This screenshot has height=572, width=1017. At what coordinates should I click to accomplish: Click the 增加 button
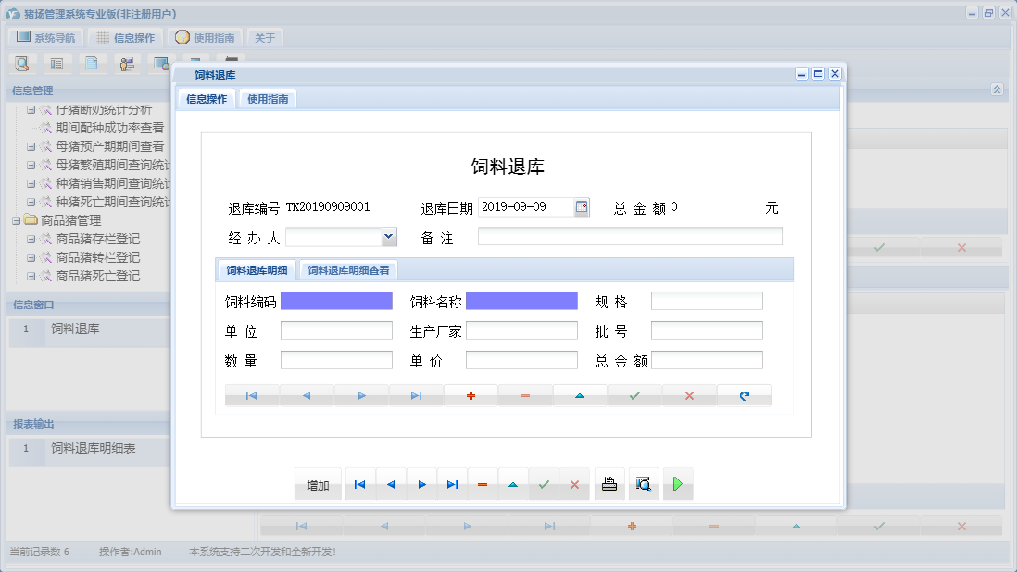tap(318, 485)
